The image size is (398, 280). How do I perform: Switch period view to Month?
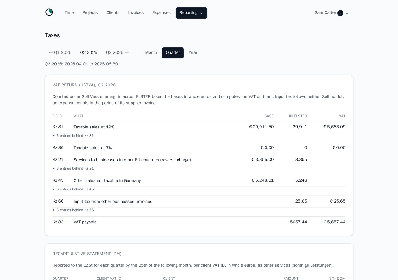coord(151,53)
